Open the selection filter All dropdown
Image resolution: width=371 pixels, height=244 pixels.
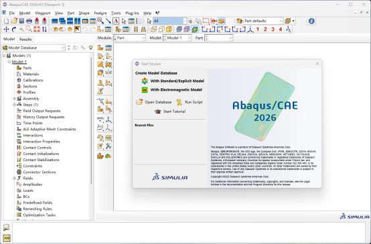coord(169,21)
